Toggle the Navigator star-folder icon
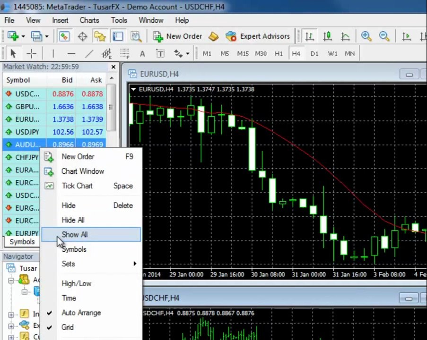 point(100,36)
